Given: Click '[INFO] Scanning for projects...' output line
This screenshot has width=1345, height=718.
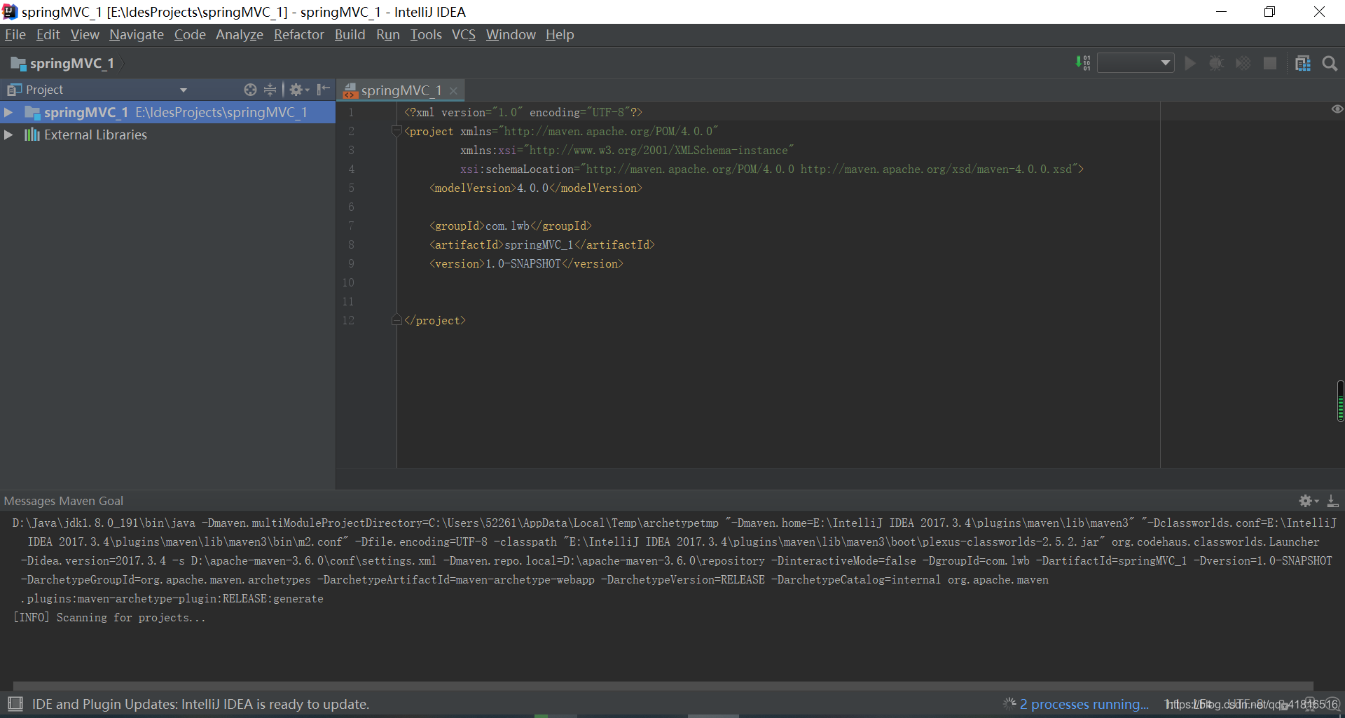Looking at the screenshot, I should click(x=109, y=617).
